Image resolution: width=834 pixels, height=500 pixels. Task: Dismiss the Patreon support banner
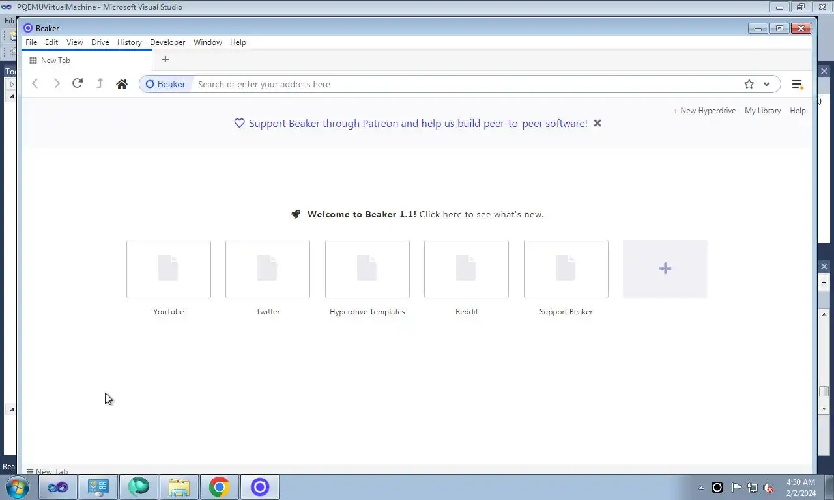[x=597, y=123]
